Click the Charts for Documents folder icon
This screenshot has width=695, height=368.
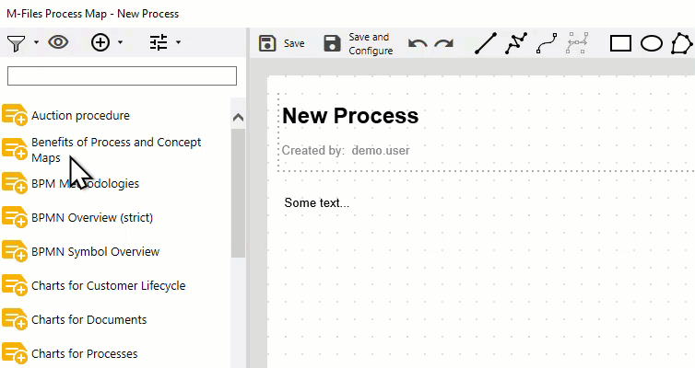tap(15, 320)
